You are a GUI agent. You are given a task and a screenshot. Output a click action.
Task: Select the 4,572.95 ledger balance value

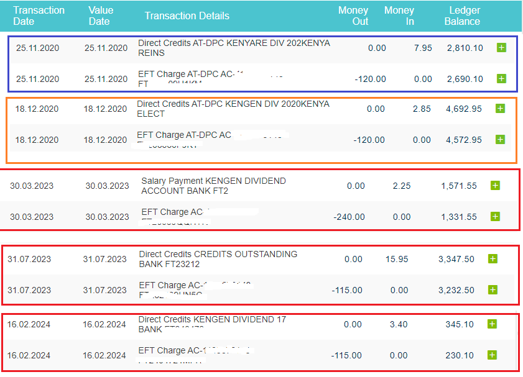tap(464, 140)
